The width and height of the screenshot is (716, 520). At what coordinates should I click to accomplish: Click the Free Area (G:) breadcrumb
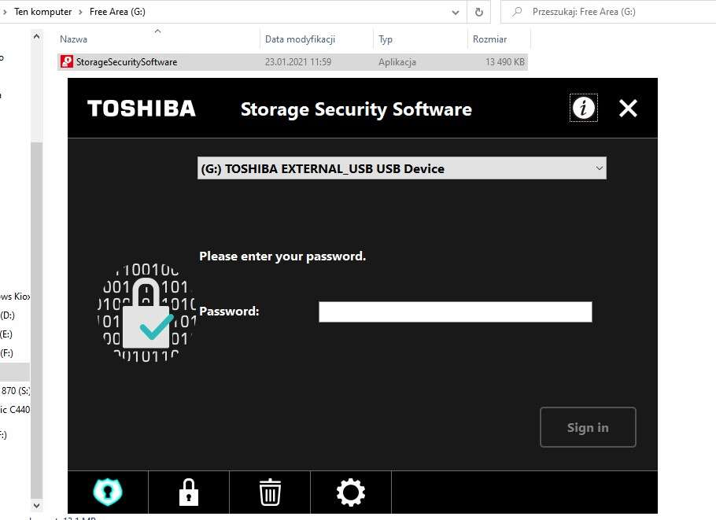tap(117, 12)
